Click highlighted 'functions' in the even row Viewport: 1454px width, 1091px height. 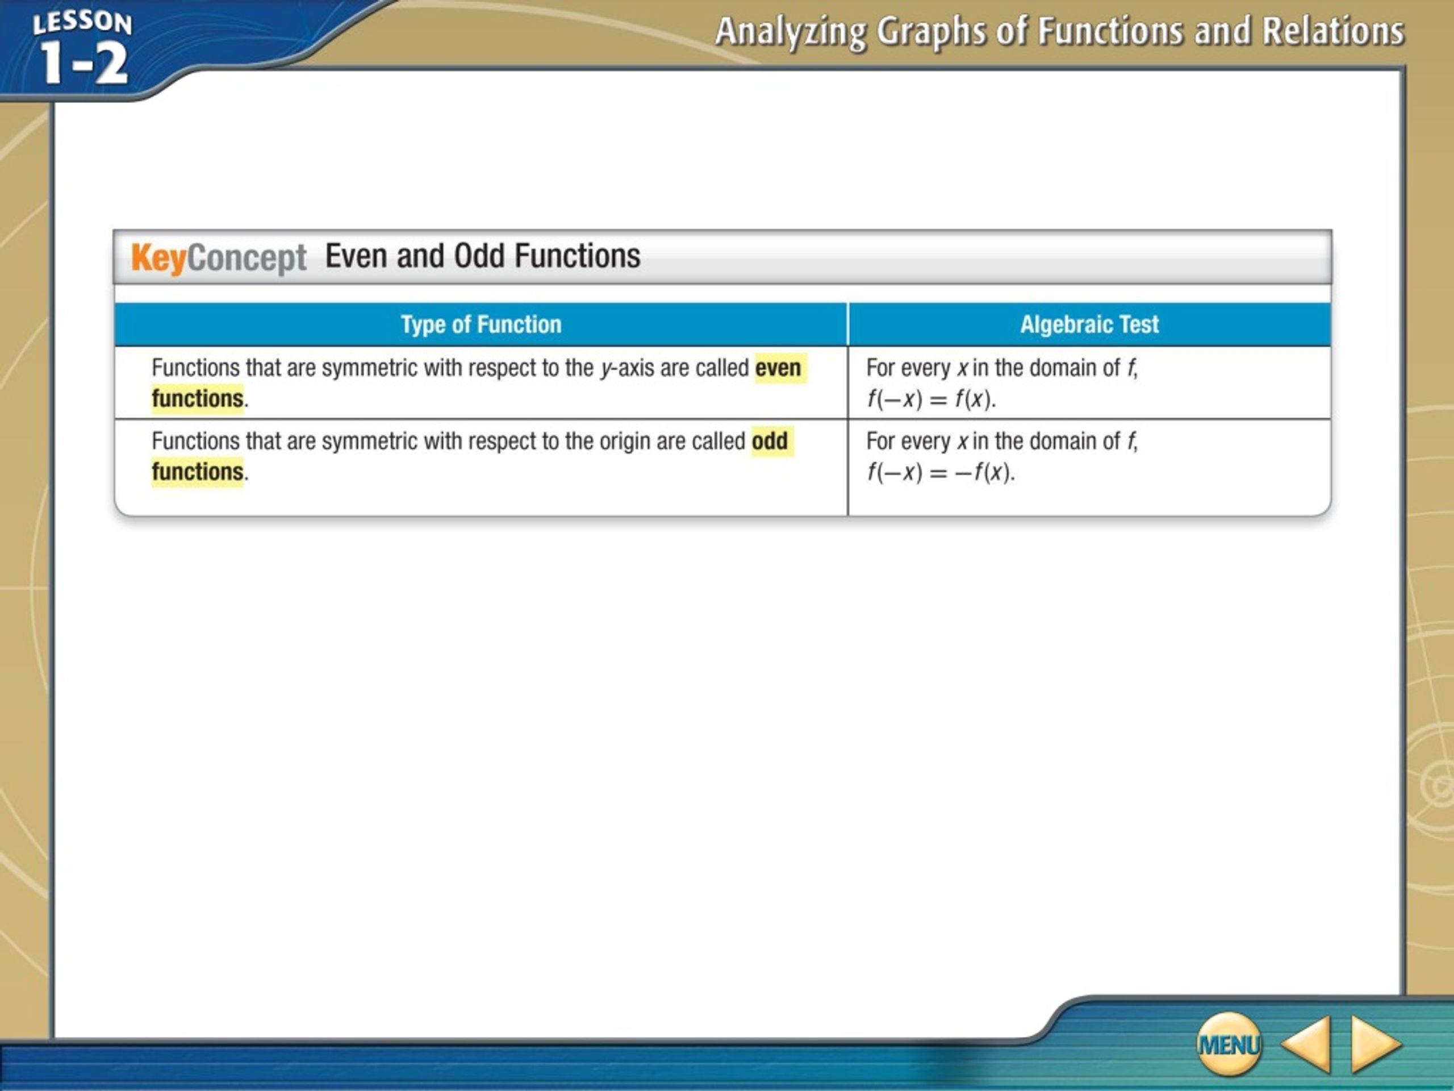pos(198,398)
